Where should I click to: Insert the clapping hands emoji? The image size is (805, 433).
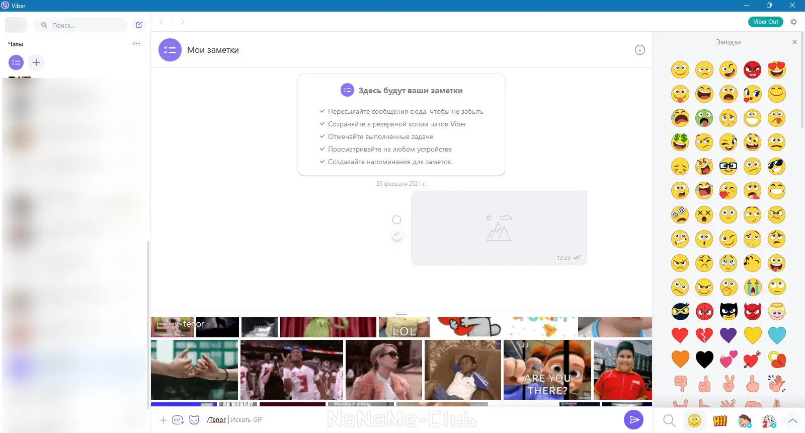[x=777, y=384]
